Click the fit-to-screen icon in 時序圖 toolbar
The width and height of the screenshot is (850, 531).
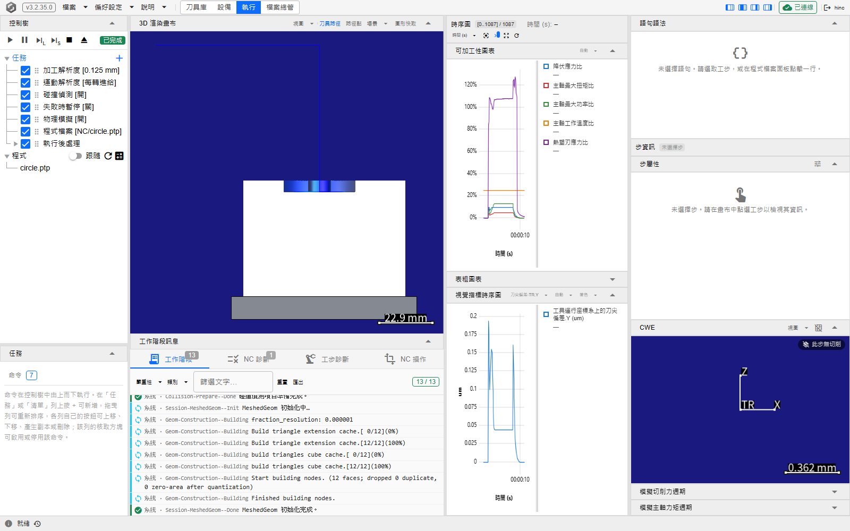click(506, 36)
